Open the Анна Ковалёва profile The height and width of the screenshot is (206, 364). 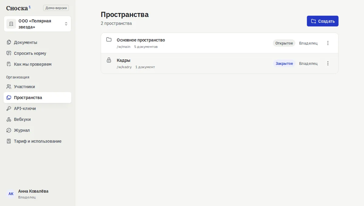37,194
